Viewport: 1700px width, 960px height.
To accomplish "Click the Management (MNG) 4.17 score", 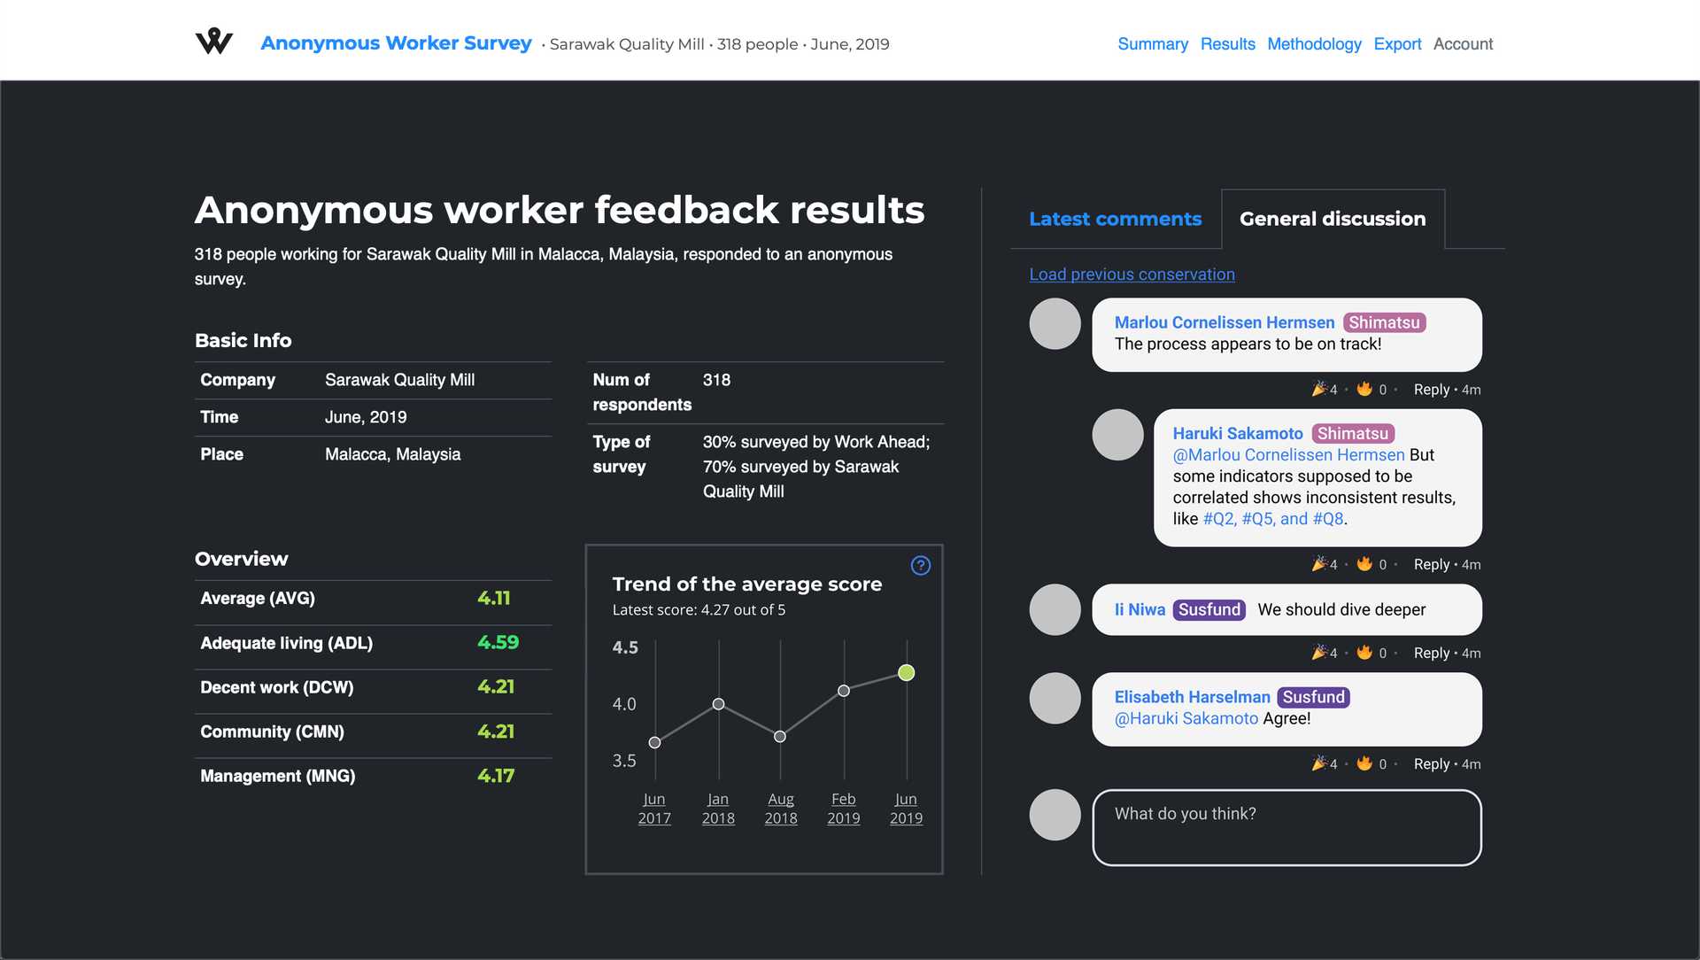I will point(496,776).
